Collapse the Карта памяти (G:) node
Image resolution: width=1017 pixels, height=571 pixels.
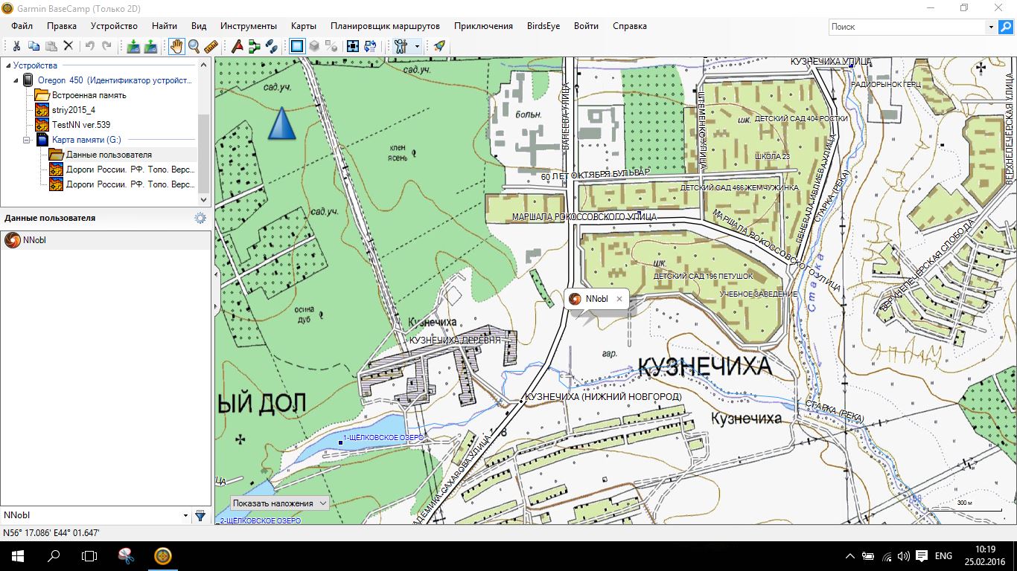coord(27,140)
